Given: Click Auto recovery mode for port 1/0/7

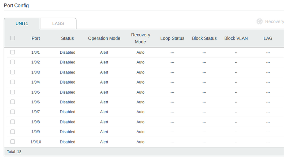Looking at the screenshot, I should [x=141, y=112].
